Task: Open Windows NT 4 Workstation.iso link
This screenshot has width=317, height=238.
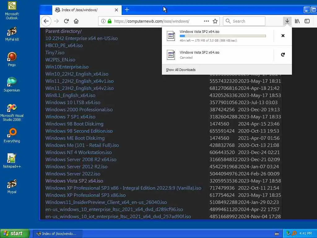Action: click(79, 152)
